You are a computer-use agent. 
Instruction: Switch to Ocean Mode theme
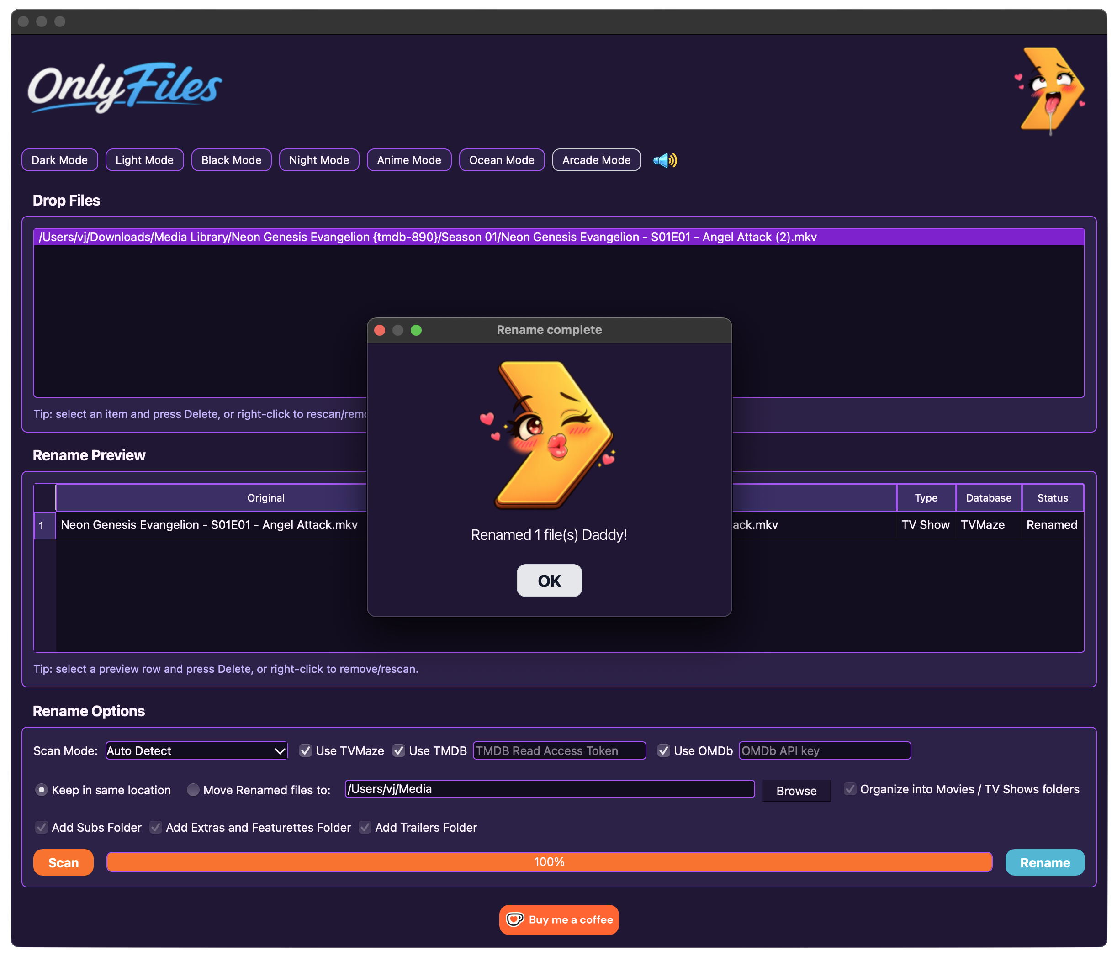tap(502, 160)
